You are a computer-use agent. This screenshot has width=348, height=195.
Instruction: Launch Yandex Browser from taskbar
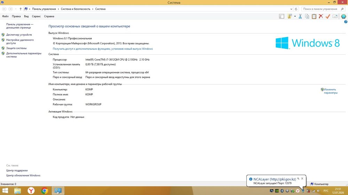pos(31,190)
